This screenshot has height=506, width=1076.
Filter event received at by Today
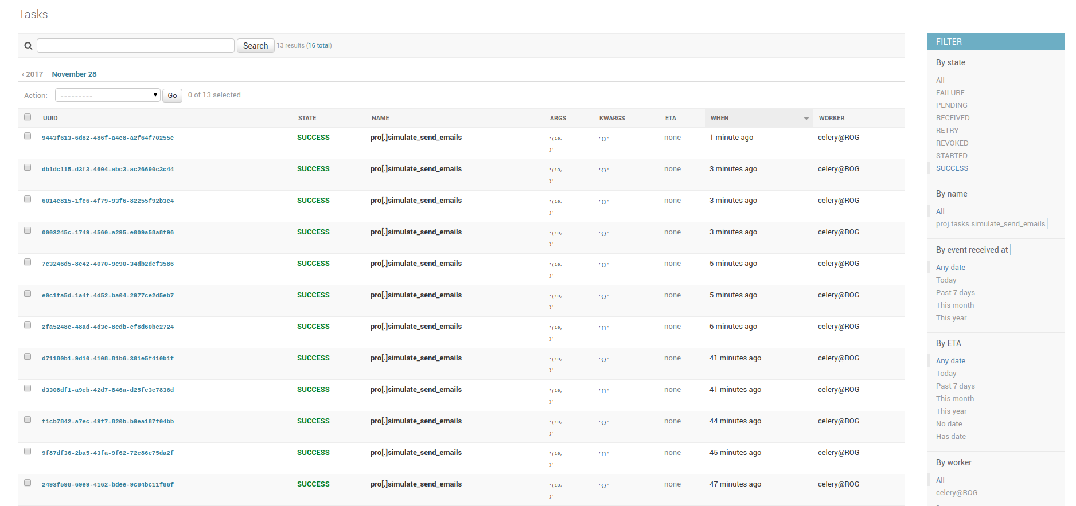pos(946,280)
